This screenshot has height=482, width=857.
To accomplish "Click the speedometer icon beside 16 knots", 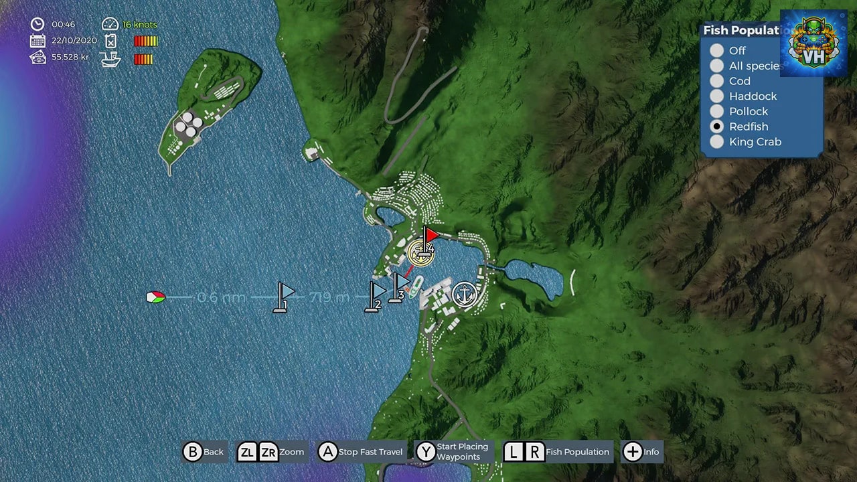I will coord(110,24).
